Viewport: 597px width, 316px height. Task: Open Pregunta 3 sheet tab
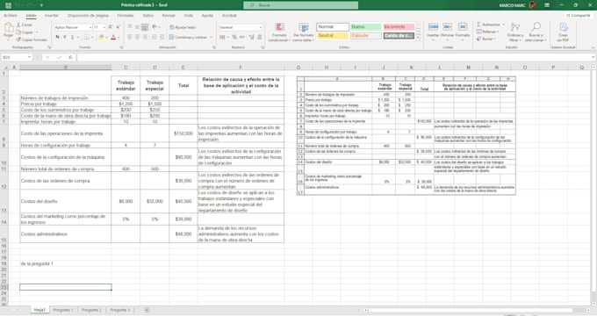[119, 310]
